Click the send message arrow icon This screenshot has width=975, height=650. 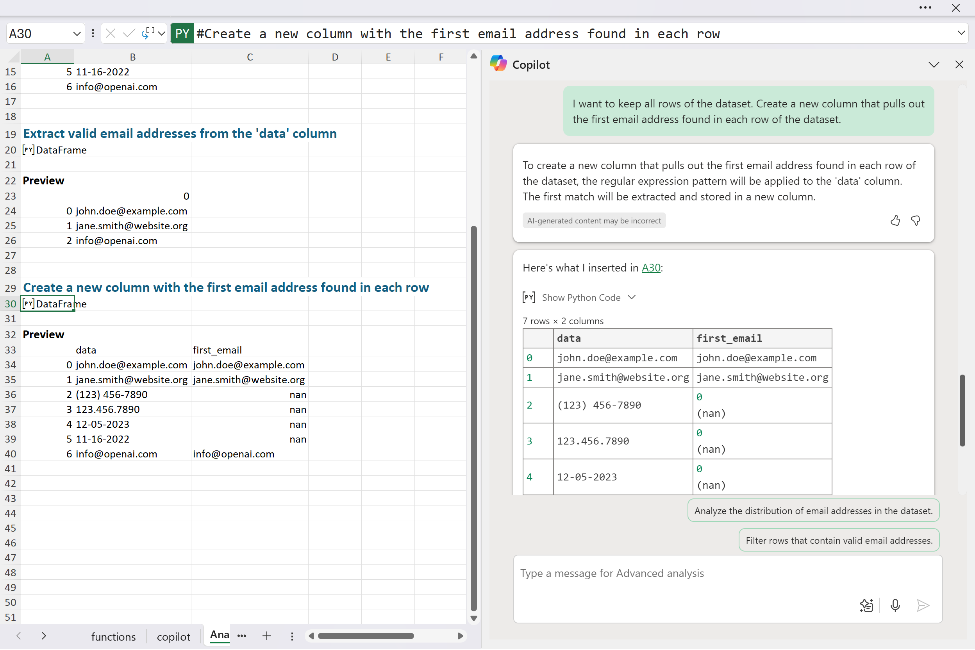[922, 605]
